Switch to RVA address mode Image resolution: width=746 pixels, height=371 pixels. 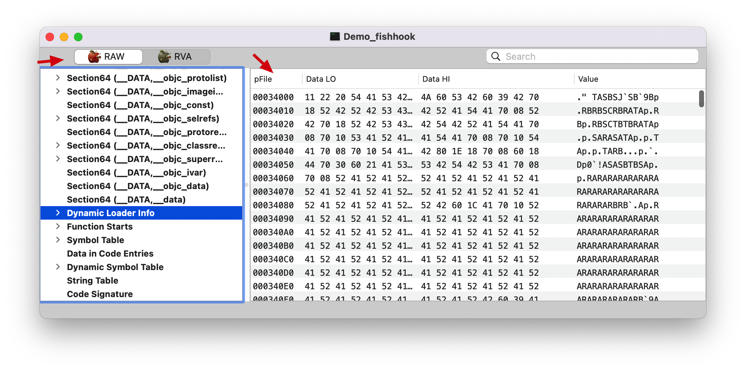pos(176,57)
